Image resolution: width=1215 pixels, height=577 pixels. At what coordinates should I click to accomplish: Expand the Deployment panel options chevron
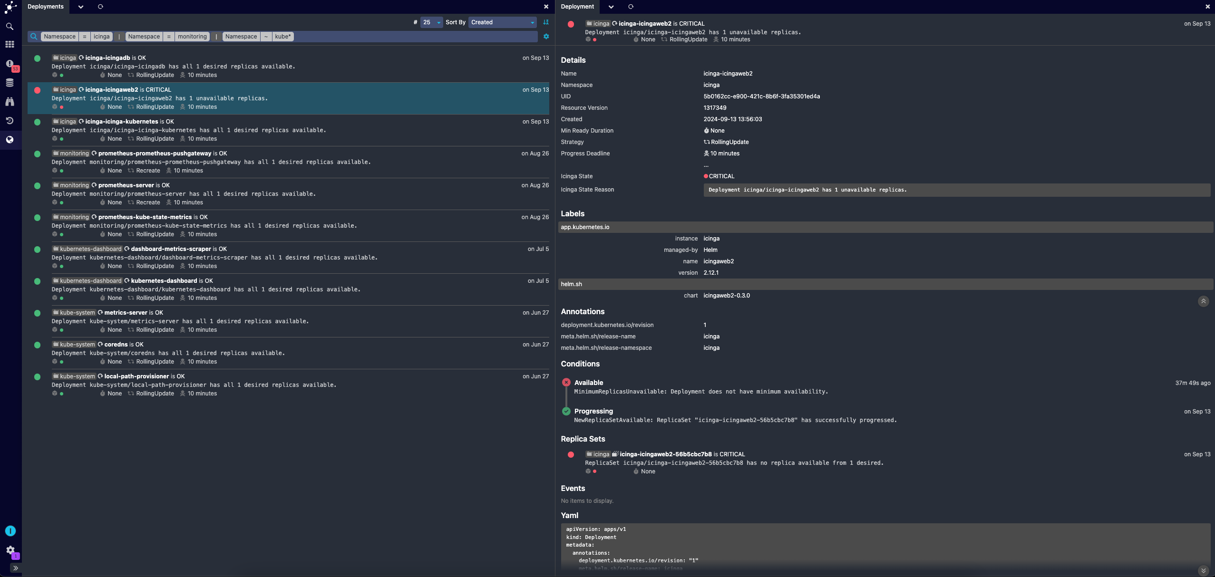point(612,6)
